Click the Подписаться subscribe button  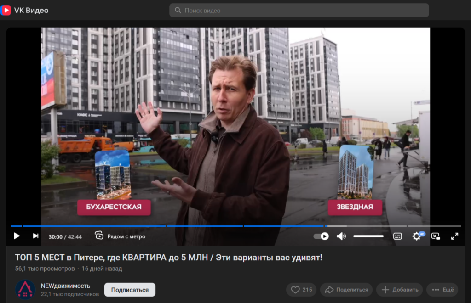(130, 290)
